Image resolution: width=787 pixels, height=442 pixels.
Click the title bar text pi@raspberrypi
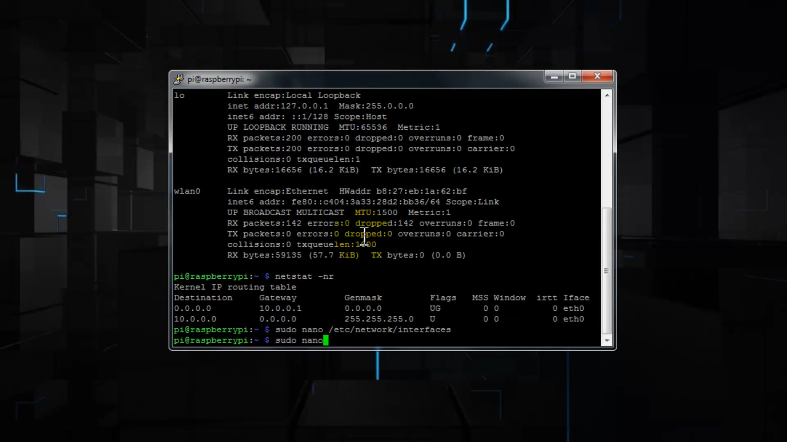click(x=218, y=79)
